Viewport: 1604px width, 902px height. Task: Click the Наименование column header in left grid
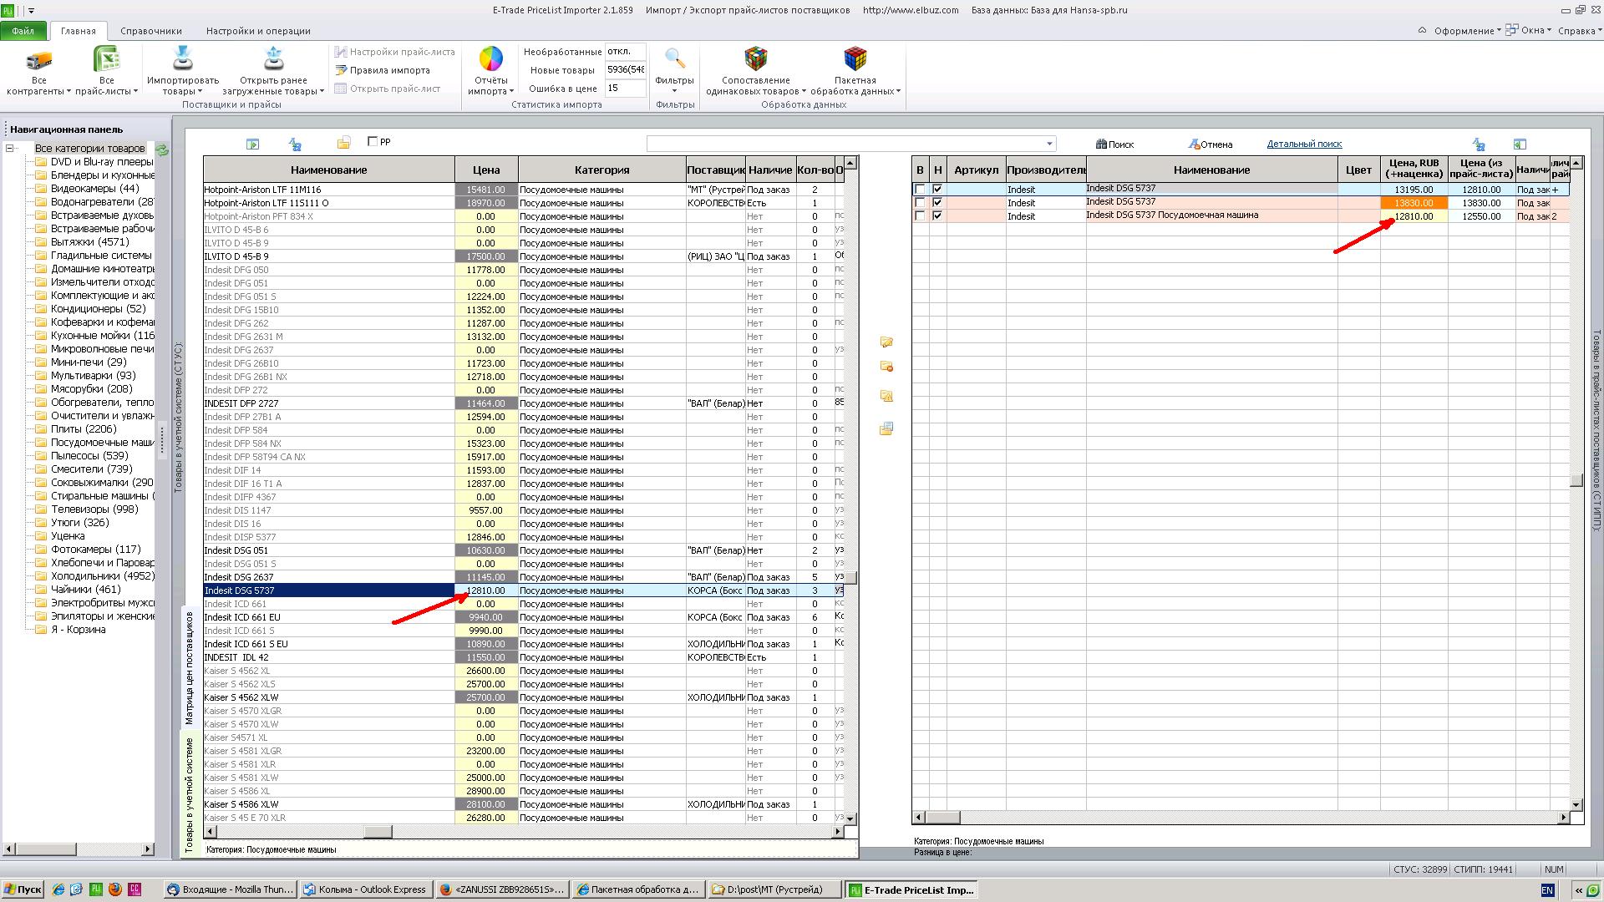pos(329,170)
